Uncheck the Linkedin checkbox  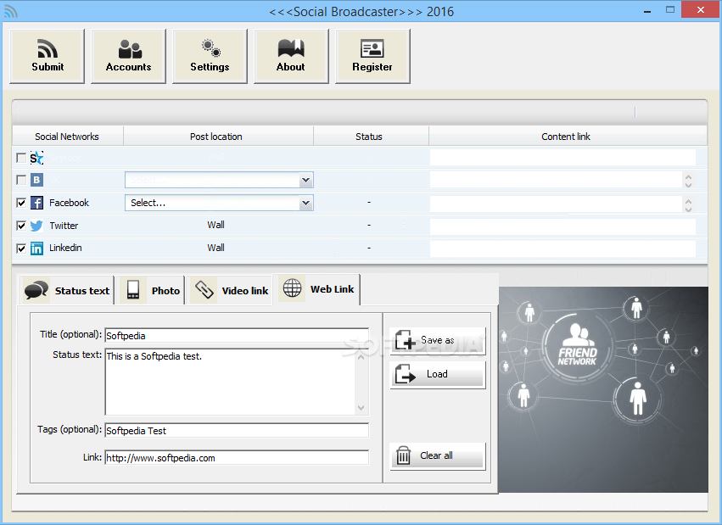tap(21, 248)
